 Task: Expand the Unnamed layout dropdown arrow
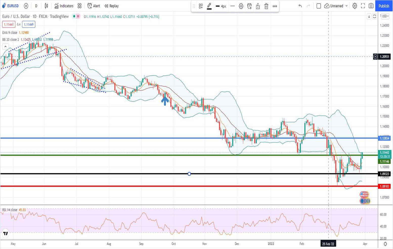pos(346,6)
